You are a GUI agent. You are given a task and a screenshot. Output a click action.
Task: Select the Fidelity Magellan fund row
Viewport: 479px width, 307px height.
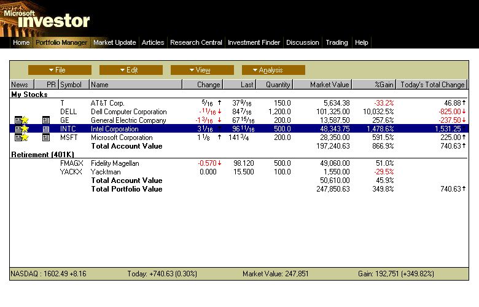117,163
